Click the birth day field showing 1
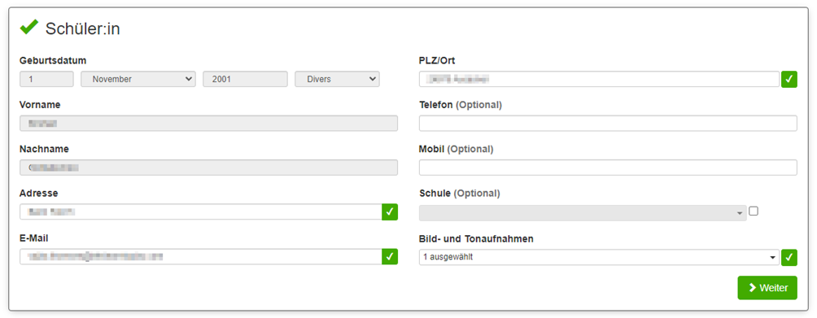 [x=46, y=79]
